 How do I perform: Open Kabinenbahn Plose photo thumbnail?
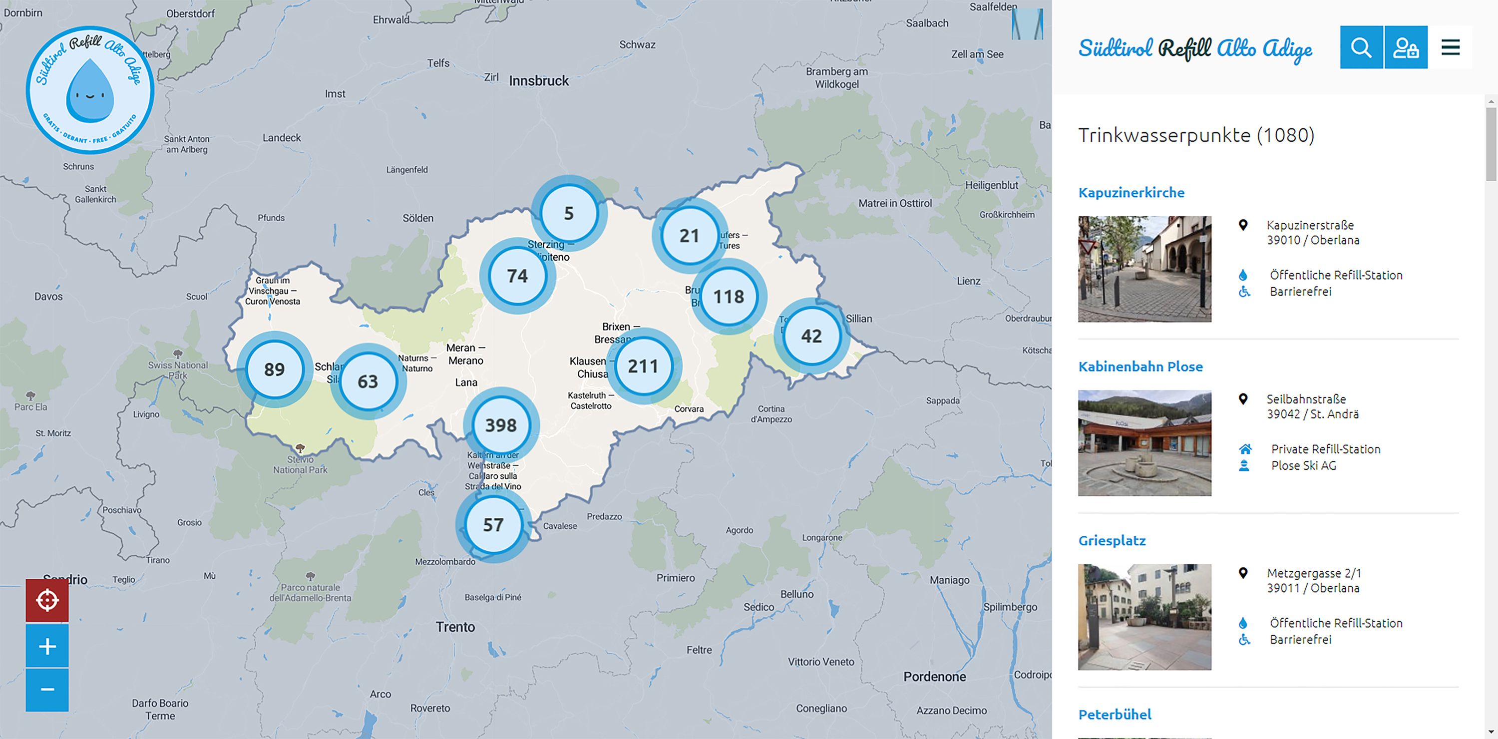coord(1144,443)
